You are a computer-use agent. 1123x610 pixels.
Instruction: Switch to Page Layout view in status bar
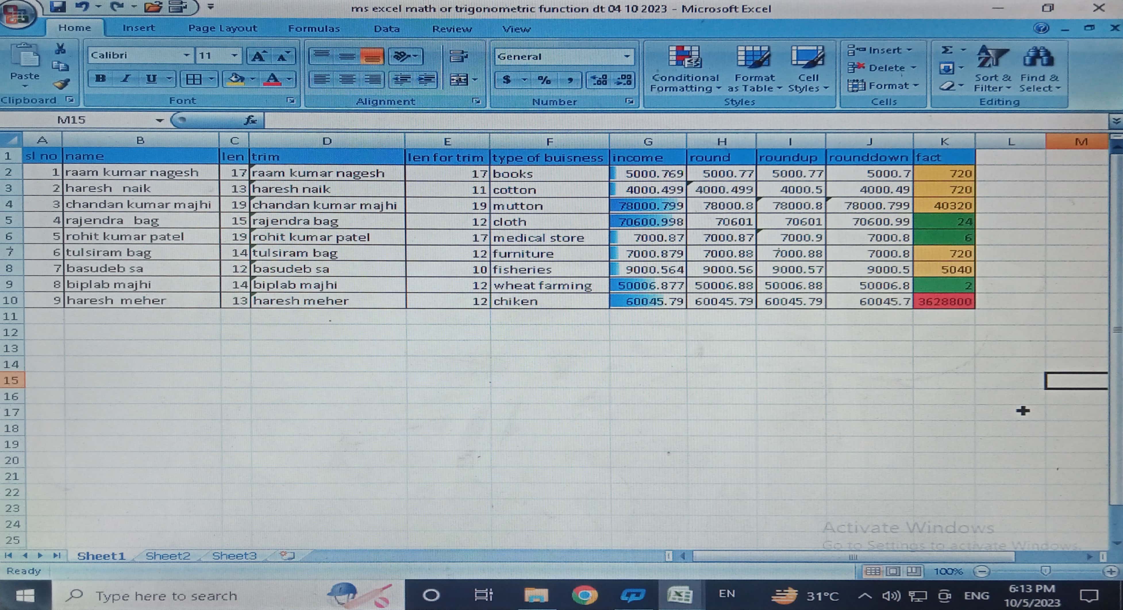pos(893,571)
